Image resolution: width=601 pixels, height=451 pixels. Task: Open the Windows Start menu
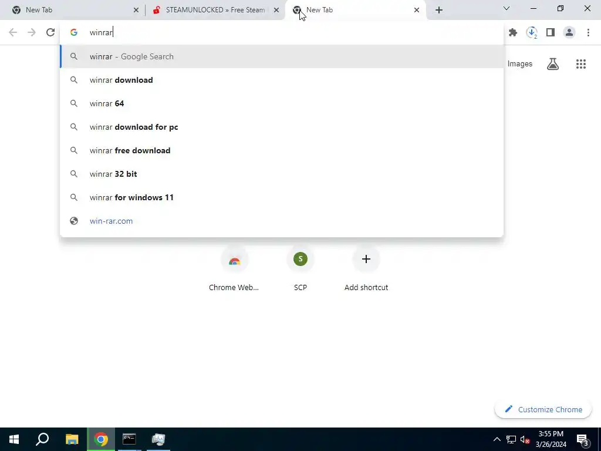pyautogui.click(x=14, y=439)
